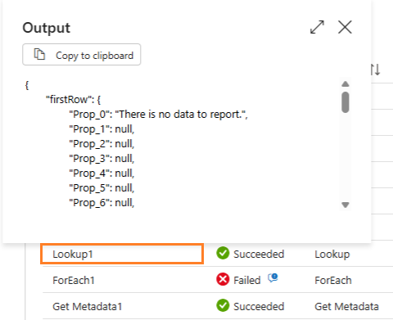Expand the Output panel to full size
This screenshot has width=393, height=320.
point(317,27)
